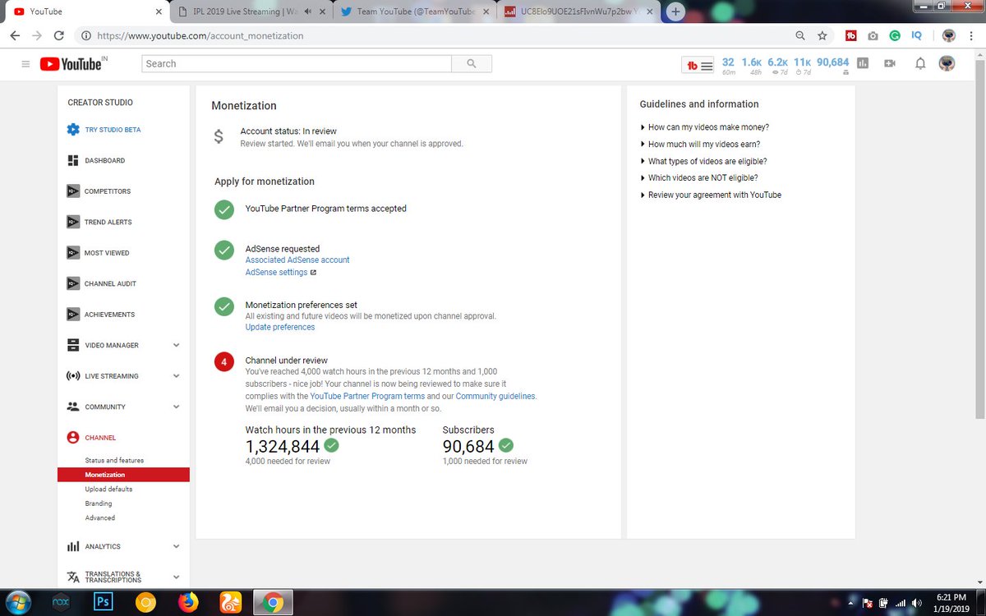This screenshot has height=616, width=986.
Task: Click the UC Browser taskbar icon
Action: 231,602
